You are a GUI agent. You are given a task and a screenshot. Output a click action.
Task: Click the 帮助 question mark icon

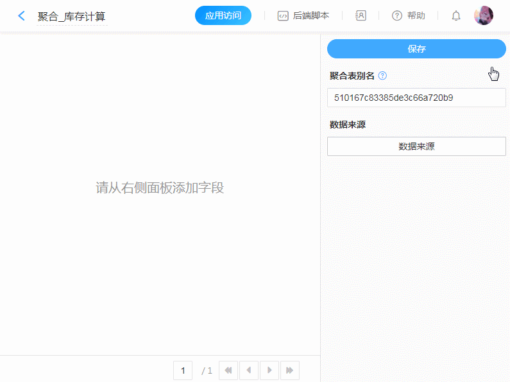pos(397,16)
